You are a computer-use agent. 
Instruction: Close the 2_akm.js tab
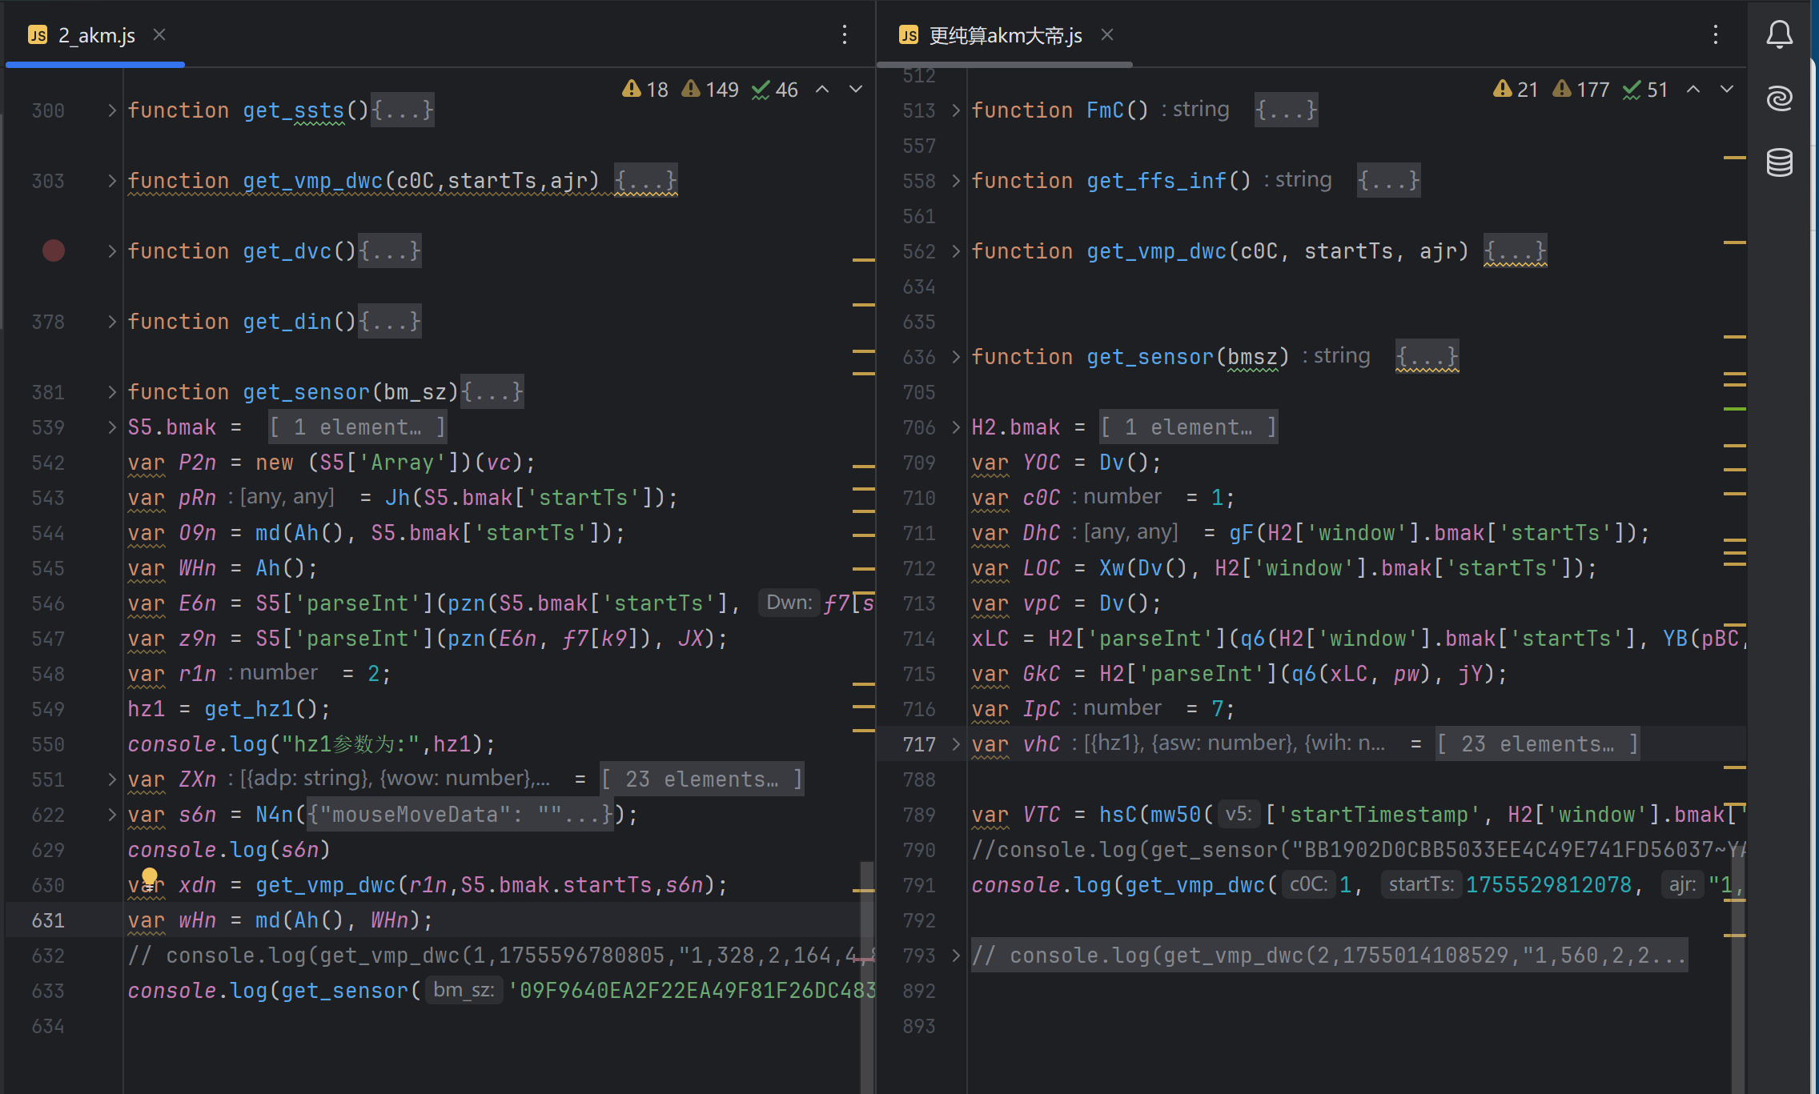click(159, 34)
